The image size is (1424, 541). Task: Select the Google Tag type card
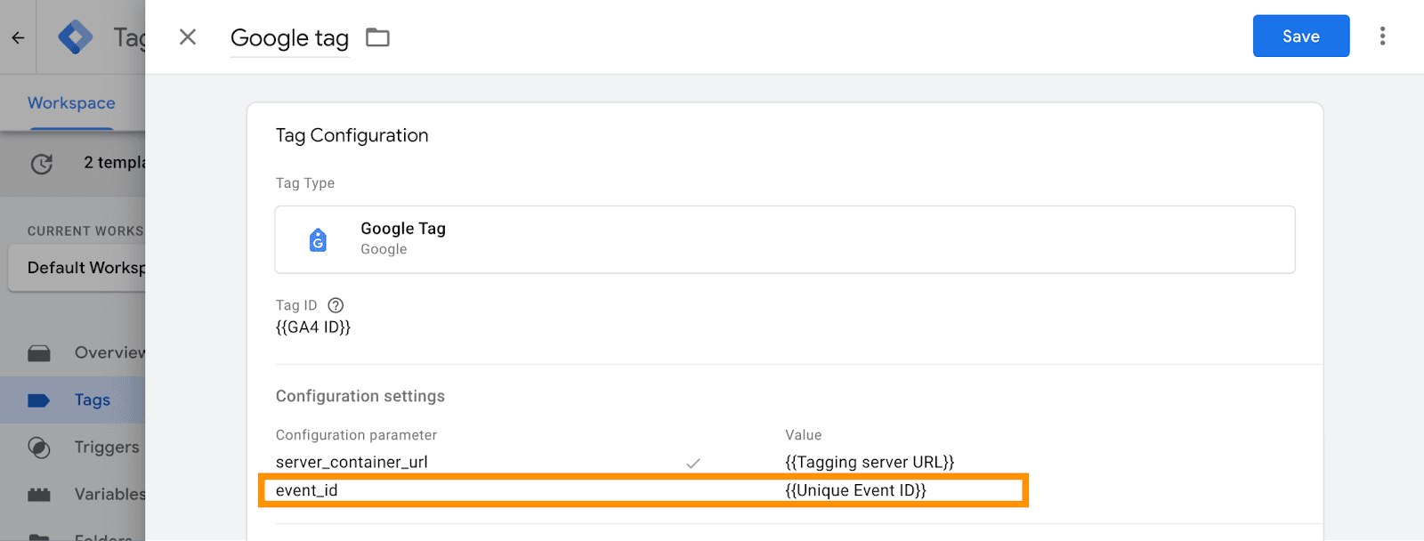coord(784,239)
